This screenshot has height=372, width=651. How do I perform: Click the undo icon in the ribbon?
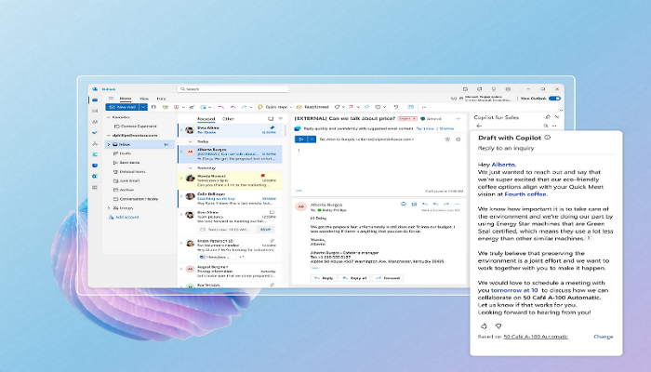395,107
